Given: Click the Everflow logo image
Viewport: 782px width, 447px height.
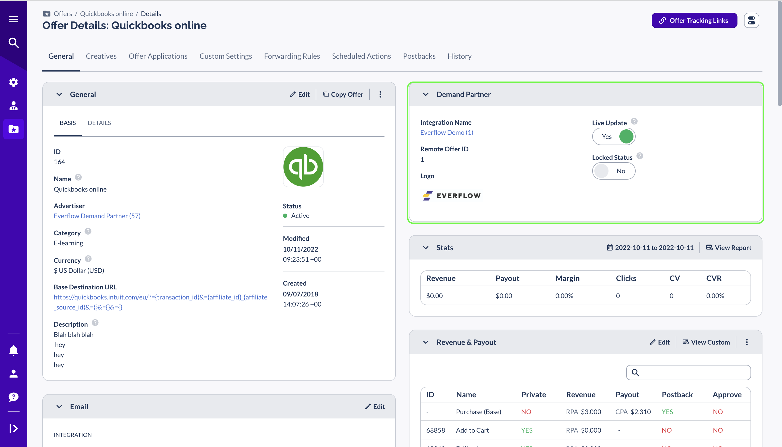Looking at the screenshot, I should [x=452, y=196].
